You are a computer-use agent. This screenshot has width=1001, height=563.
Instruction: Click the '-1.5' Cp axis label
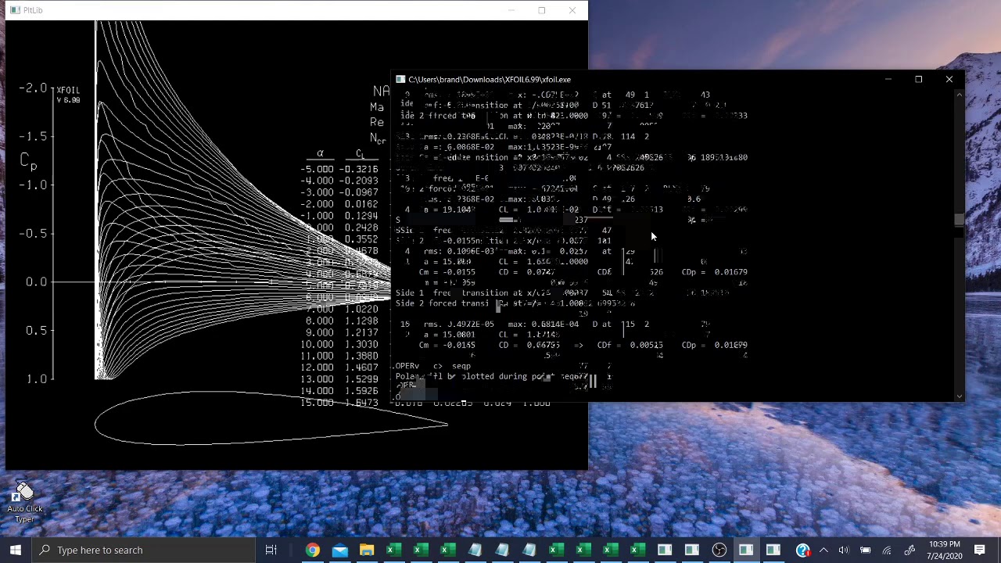click(x=33, y=137)
